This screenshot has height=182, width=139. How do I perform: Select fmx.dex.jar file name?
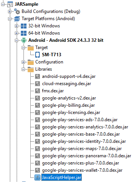coord(53,91)
